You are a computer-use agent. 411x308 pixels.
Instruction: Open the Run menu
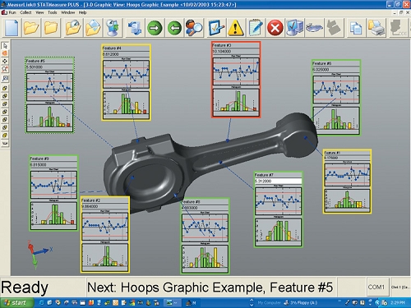(x=12, y=12)
